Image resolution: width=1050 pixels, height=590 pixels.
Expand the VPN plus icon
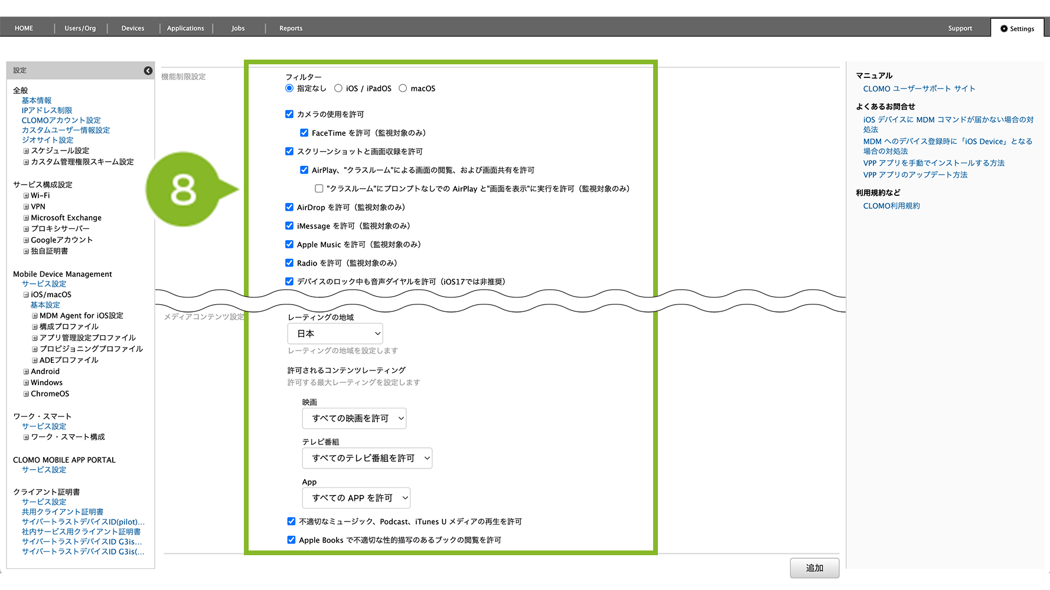(x=26, y=207)
